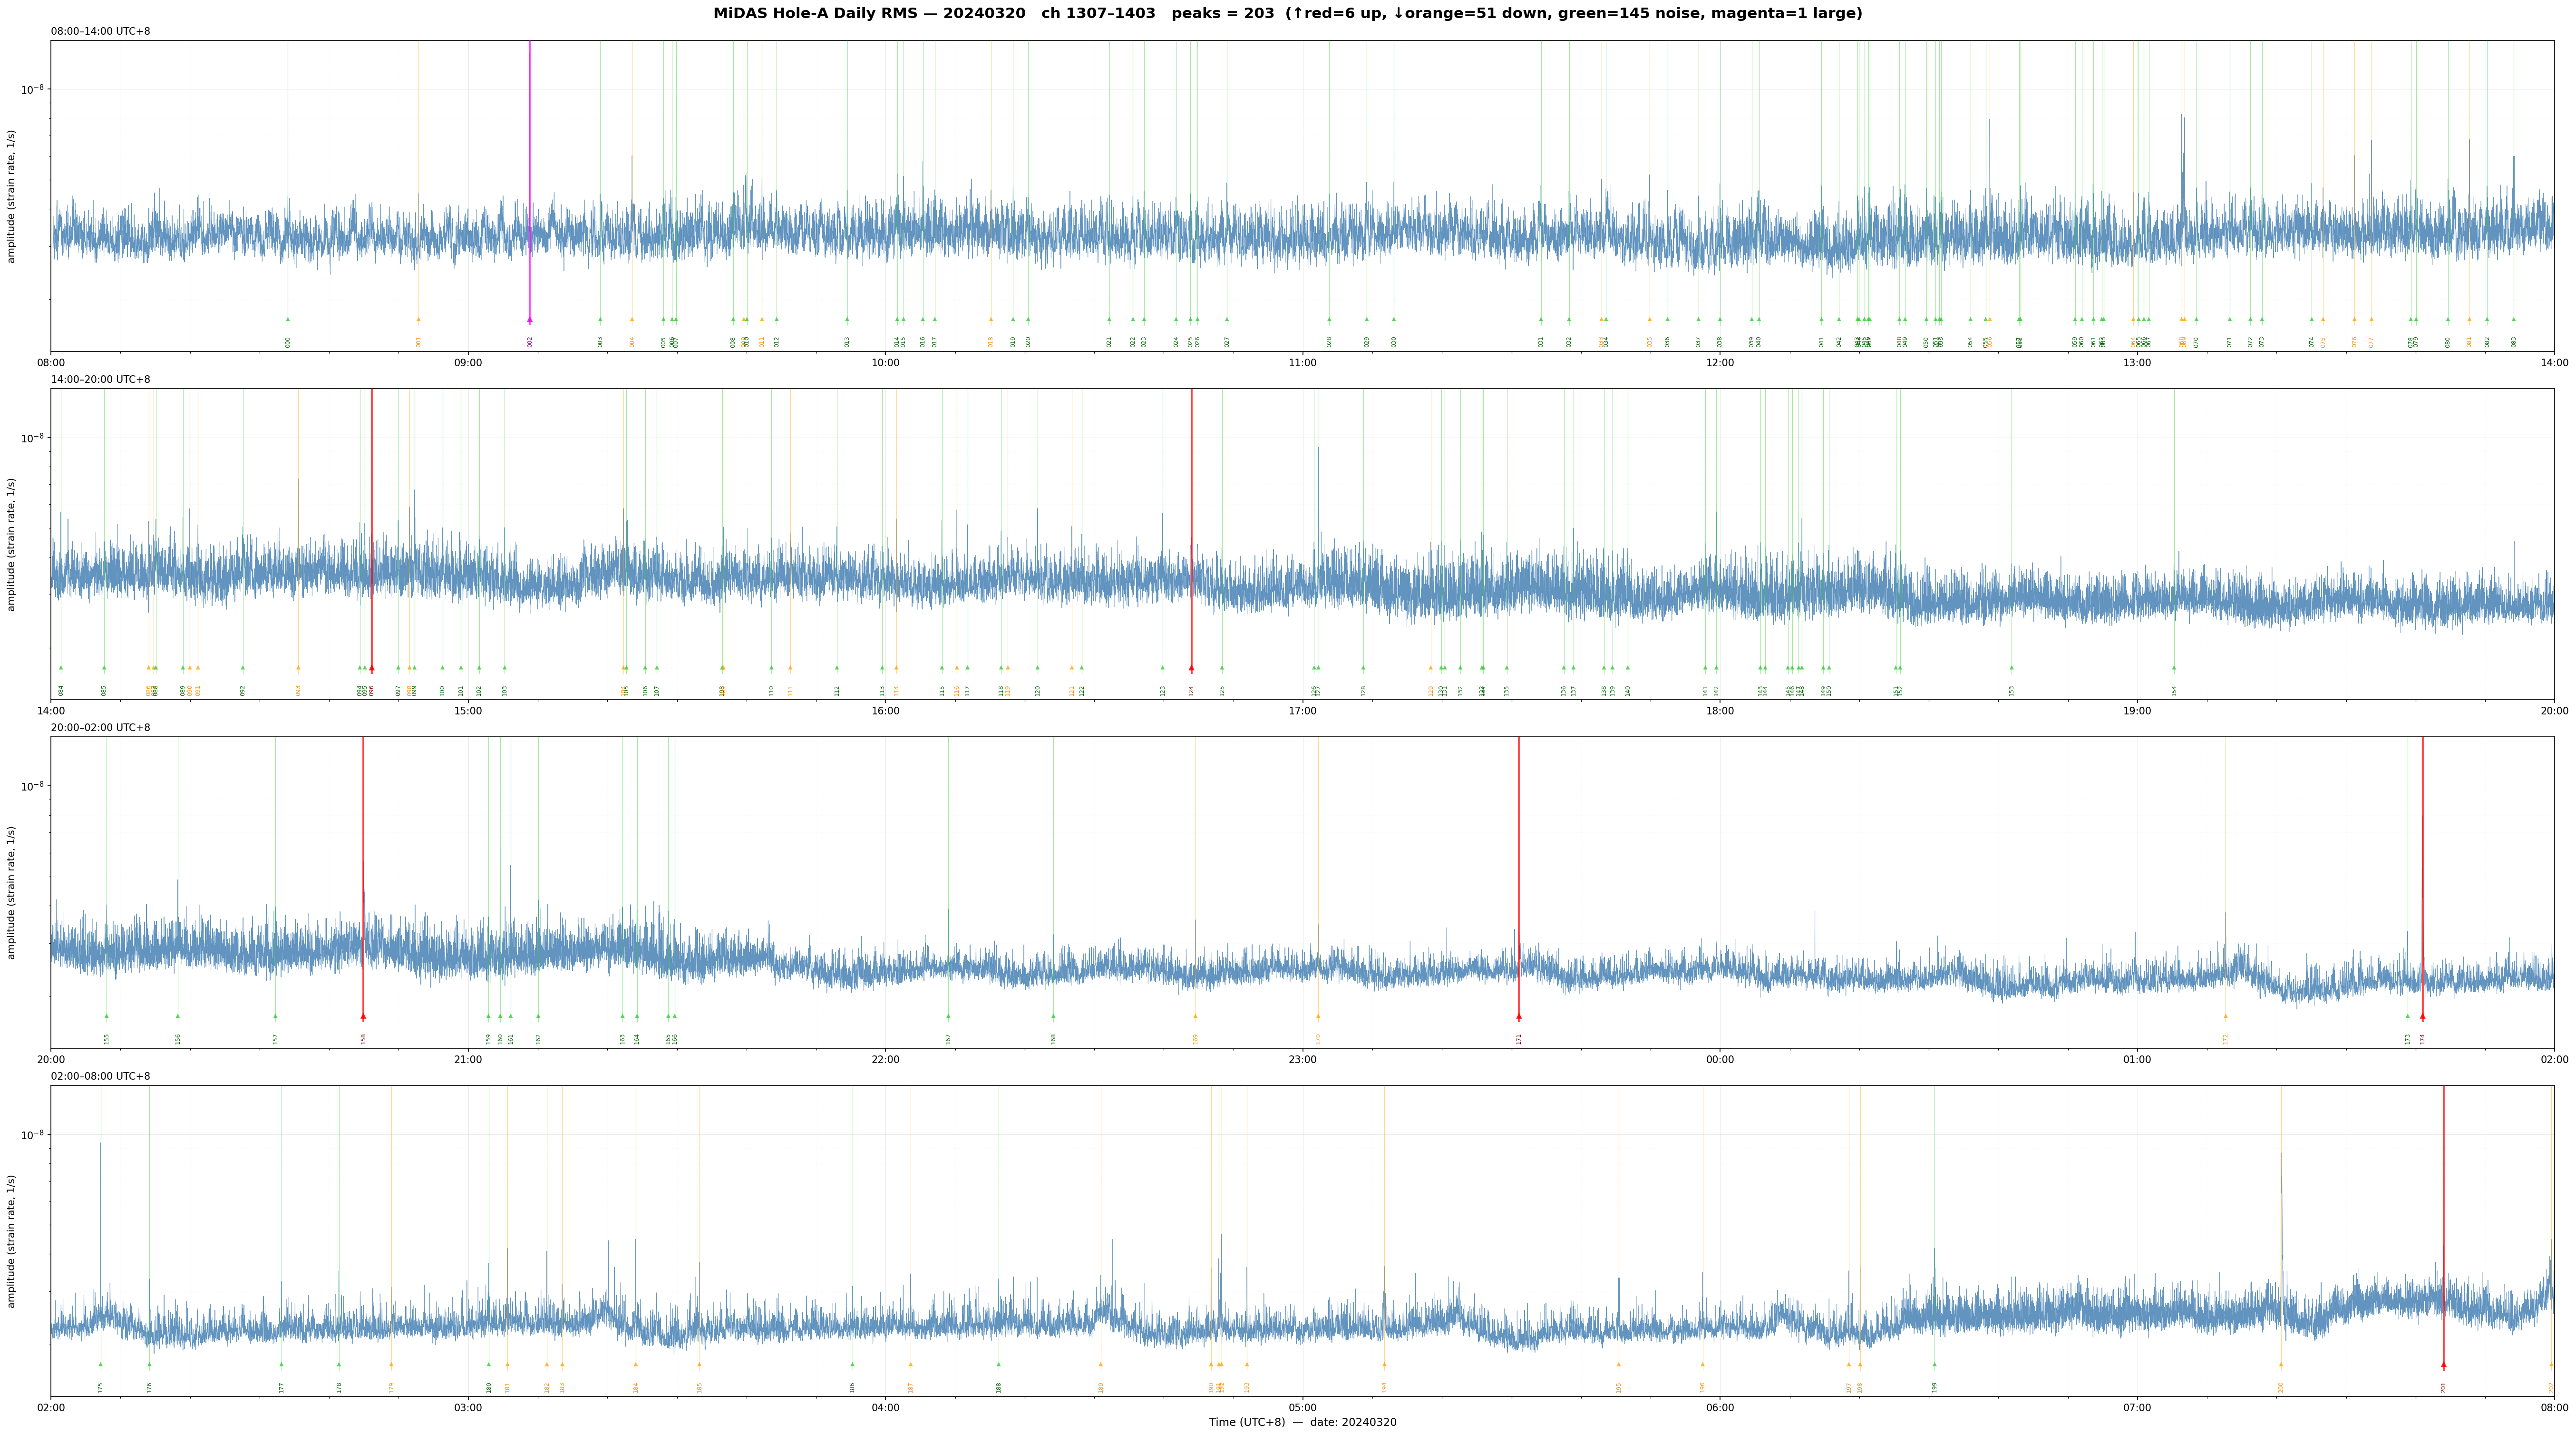Click the 10⁻⁸ y-tick of the 20:00–02:00 panel

(x=33, y=786)
